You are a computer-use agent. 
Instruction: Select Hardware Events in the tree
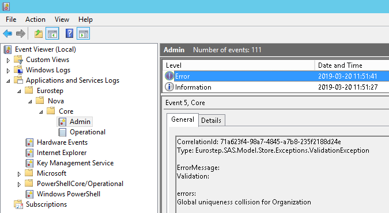(x=62, y=142)
